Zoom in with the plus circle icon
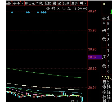The width and height of the screenshot is (112, 102). pos(80,9)
